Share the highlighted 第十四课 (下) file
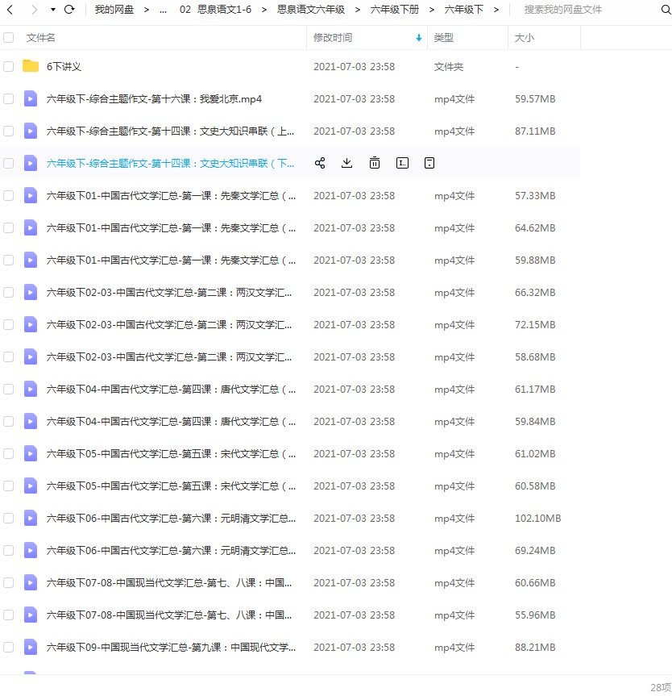672x696 pixels. click(x=320, y=163)
